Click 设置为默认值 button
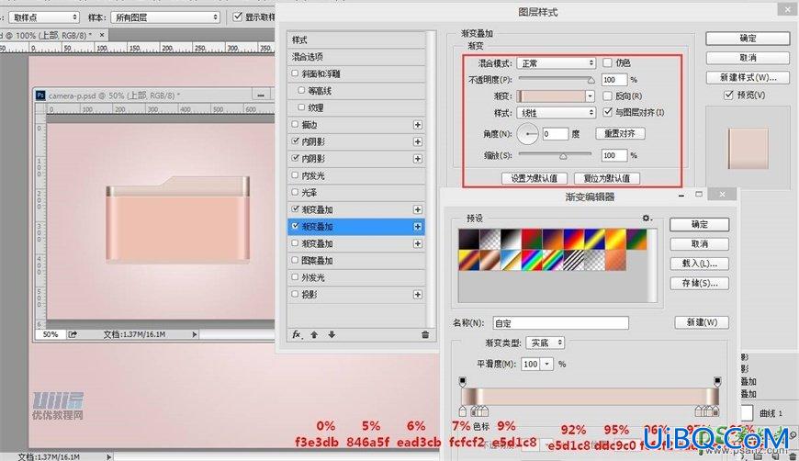 [534, 178]
